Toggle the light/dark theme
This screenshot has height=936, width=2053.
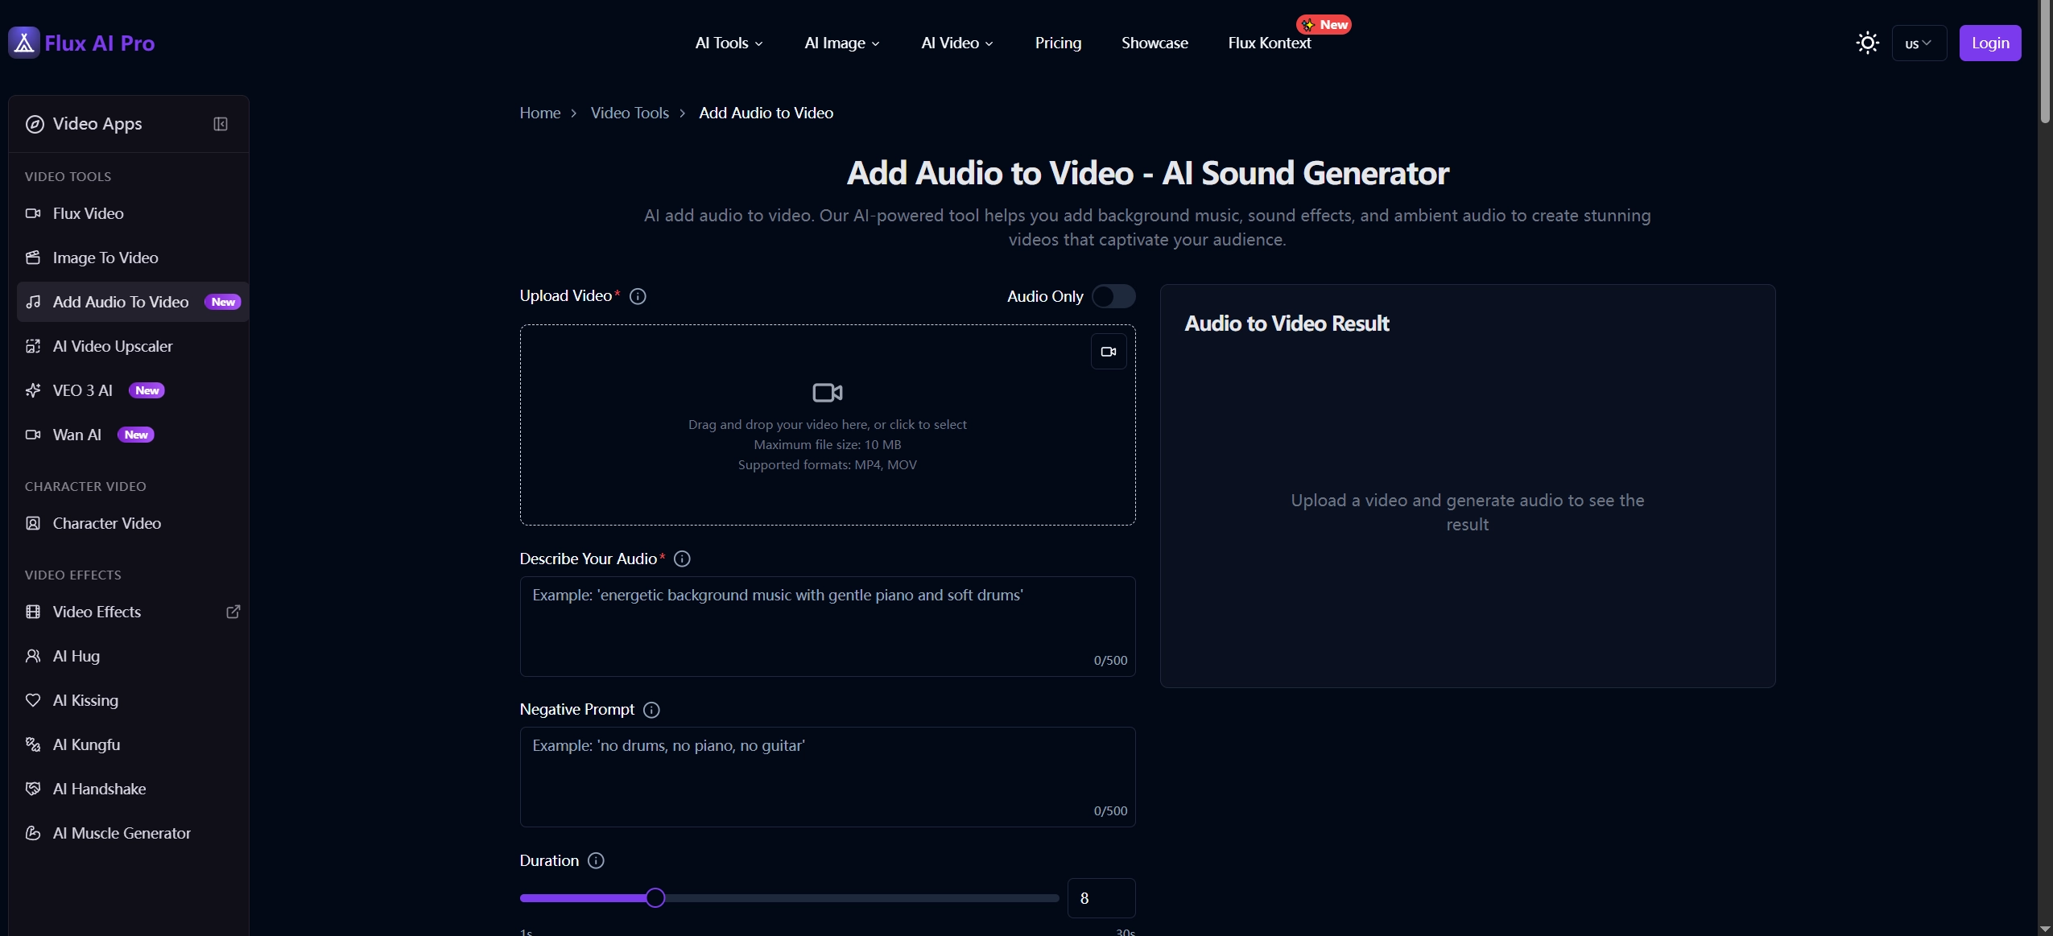(x=1867, y=43)
